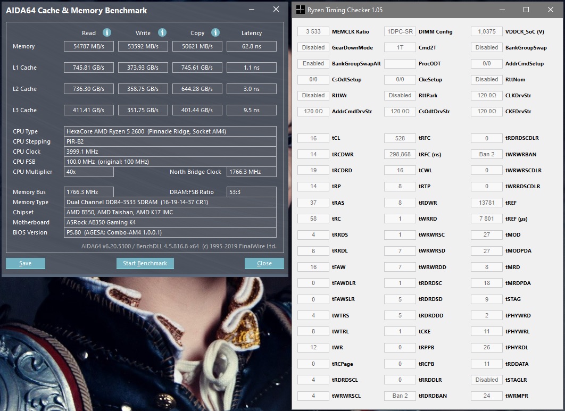The width and height of the screenshot is (565, 411).
Task: Click the tWRWRBAN value Ban 2
Action: (486, 154)
